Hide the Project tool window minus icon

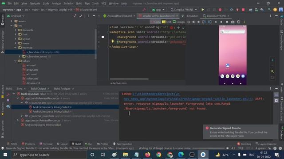[x=94, y=16]
